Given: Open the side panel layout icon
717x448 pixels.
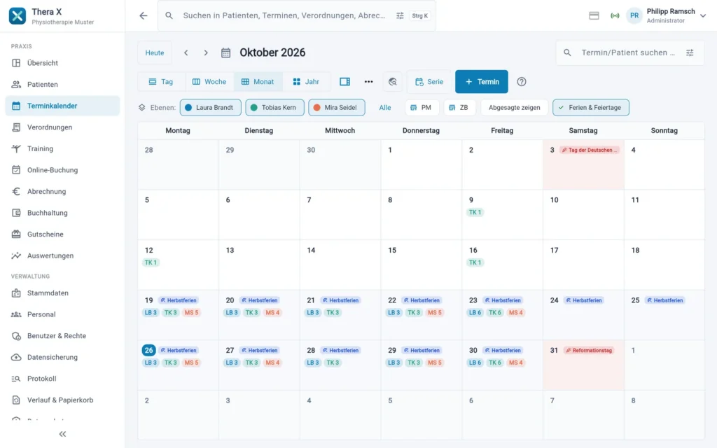Looking at the screenshot, I should (344, 82).
